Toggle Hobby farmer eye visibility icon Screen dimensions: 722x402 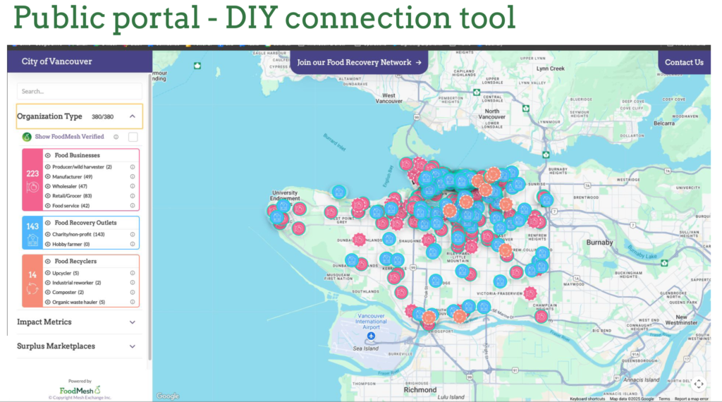pos(48,244)
